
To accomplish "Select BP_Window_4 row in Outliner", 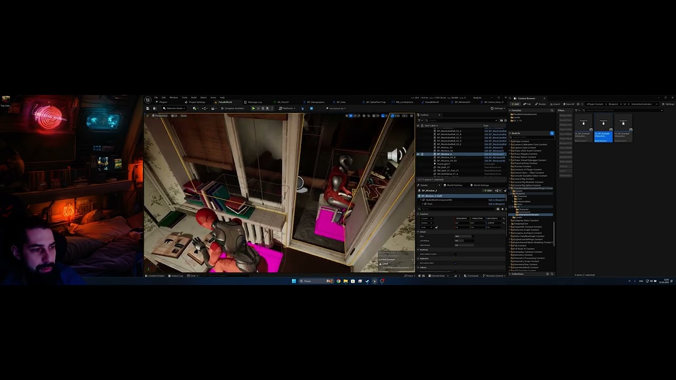I will 462,154.
